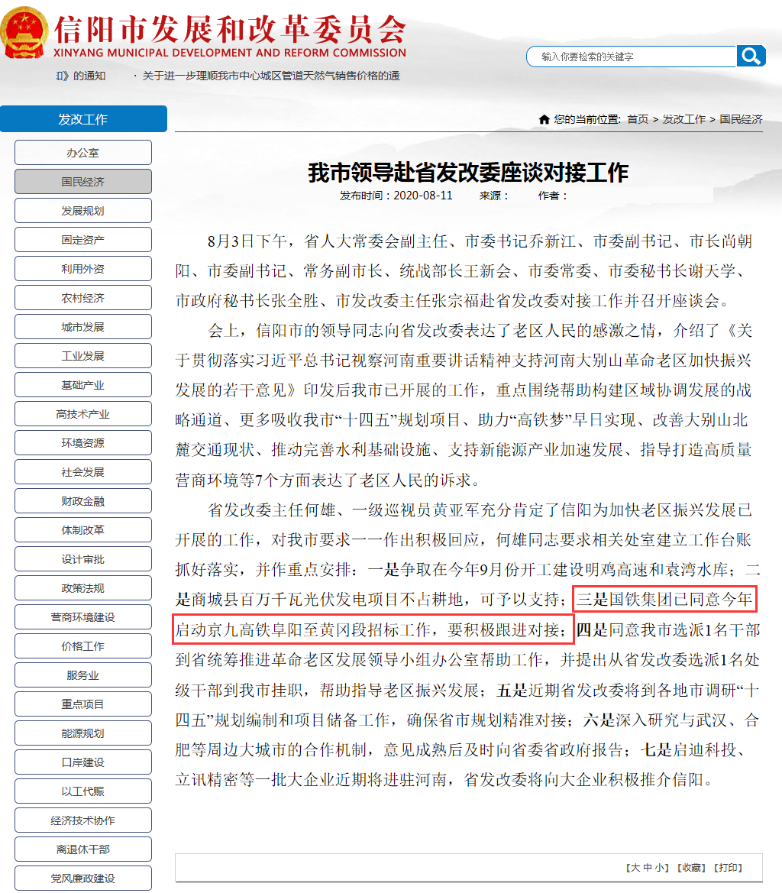Set article font size to 中

point(647,867)
